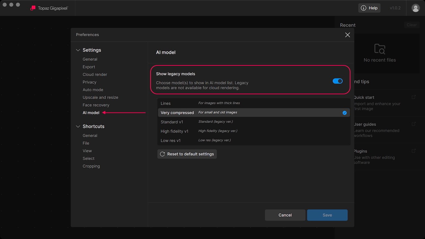The width and height of the screenshot is (425, 239).
Task: Select the Lines legacy model row
Action: point(254,103)
